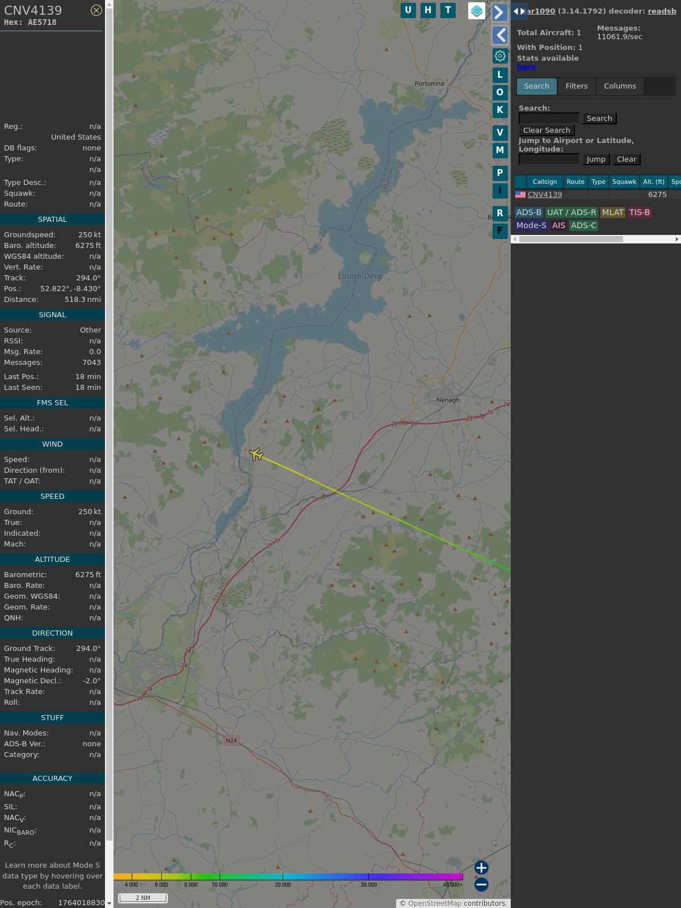Toggle the MLAT source legend

(x=613, y=212)
